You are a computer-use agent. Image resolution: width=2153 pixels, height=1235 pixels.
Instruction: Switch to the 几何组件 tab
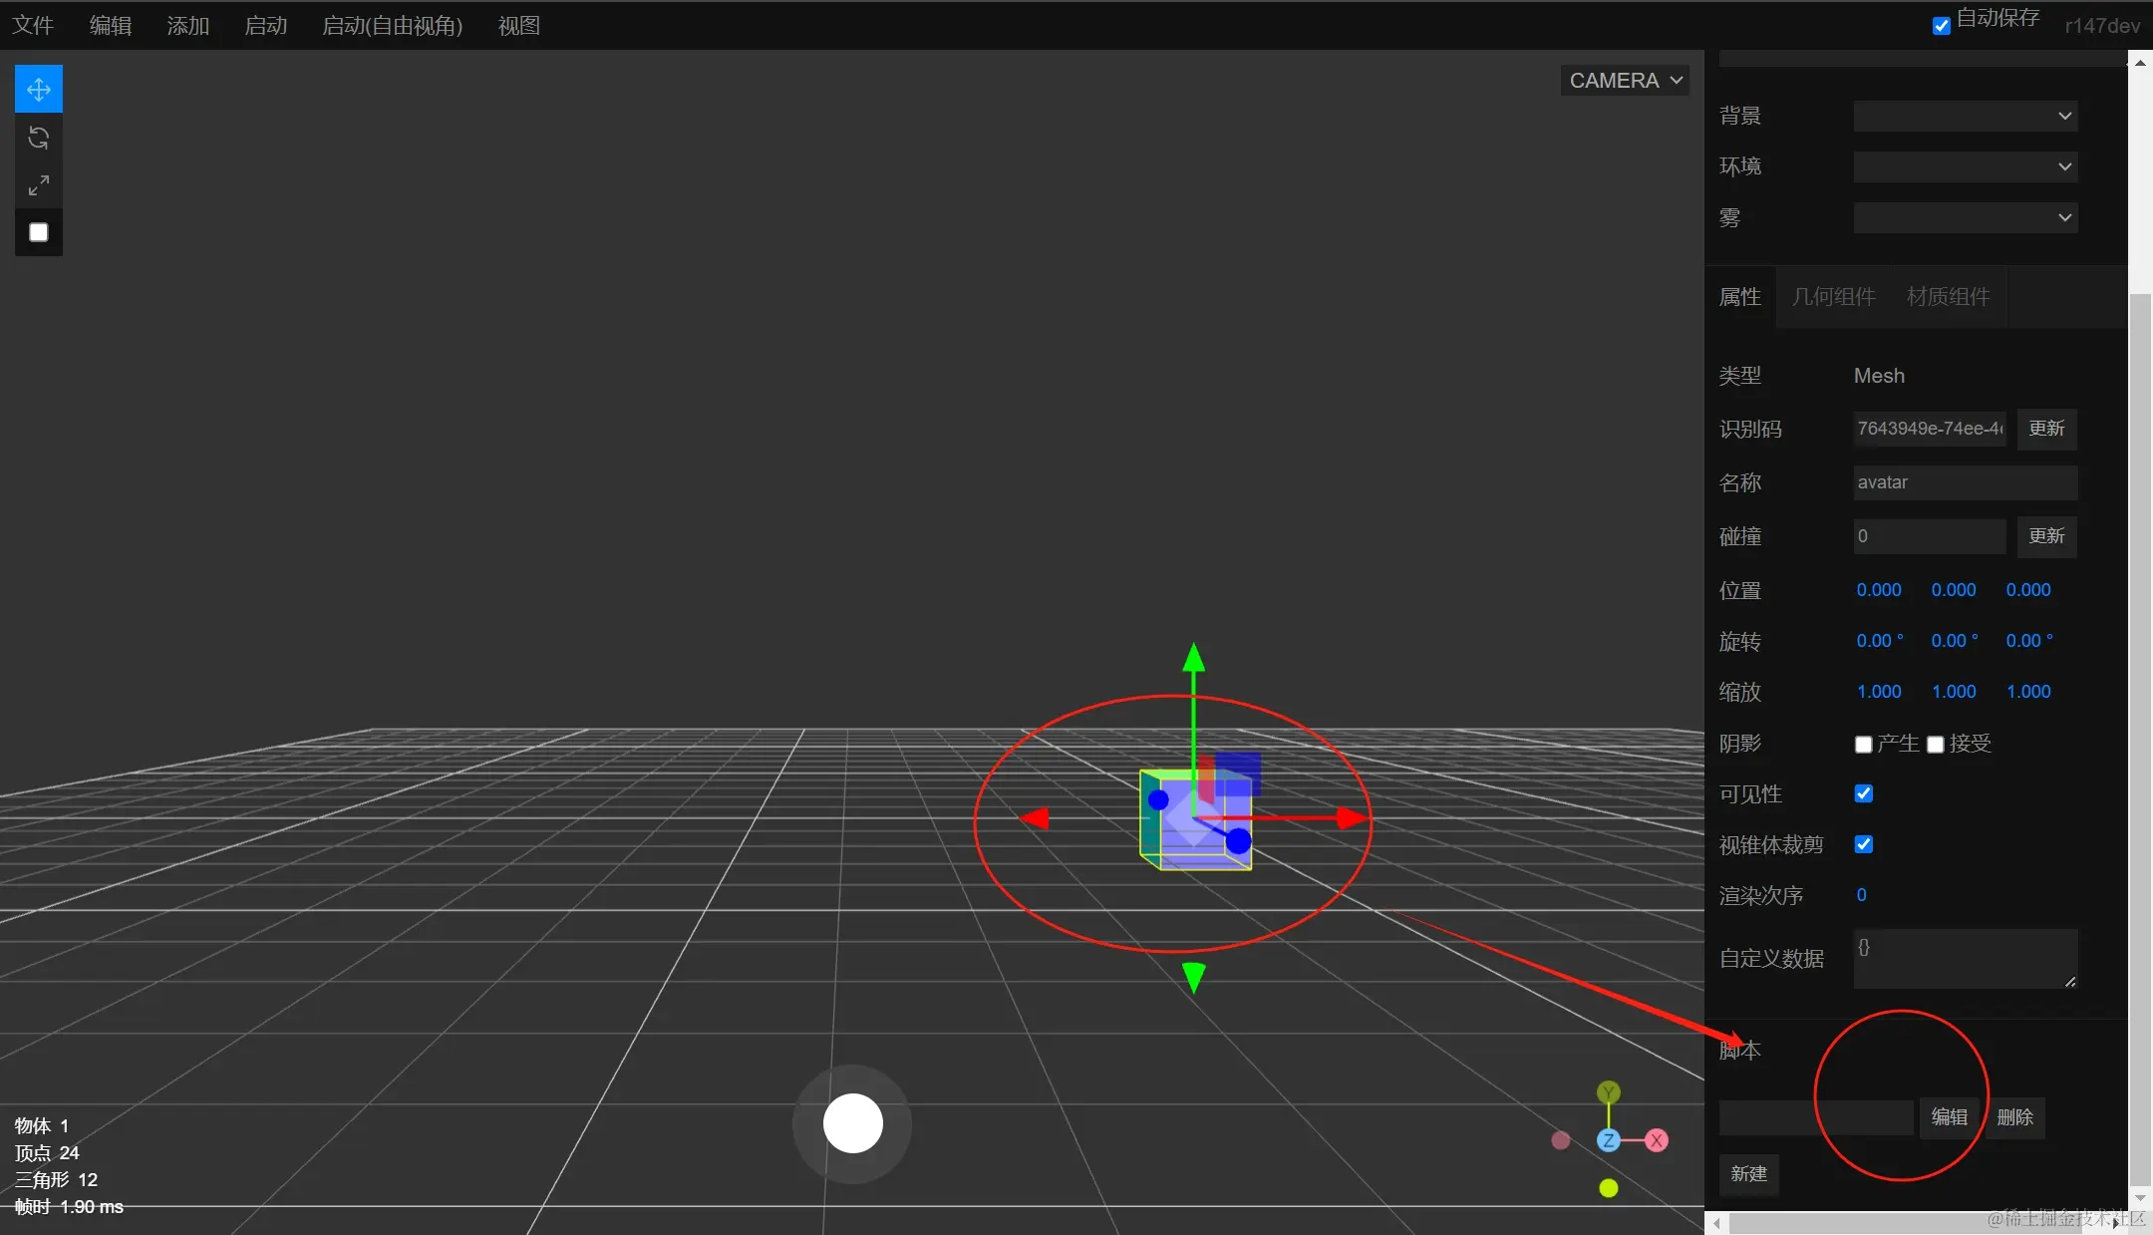tap(1833, 297)
